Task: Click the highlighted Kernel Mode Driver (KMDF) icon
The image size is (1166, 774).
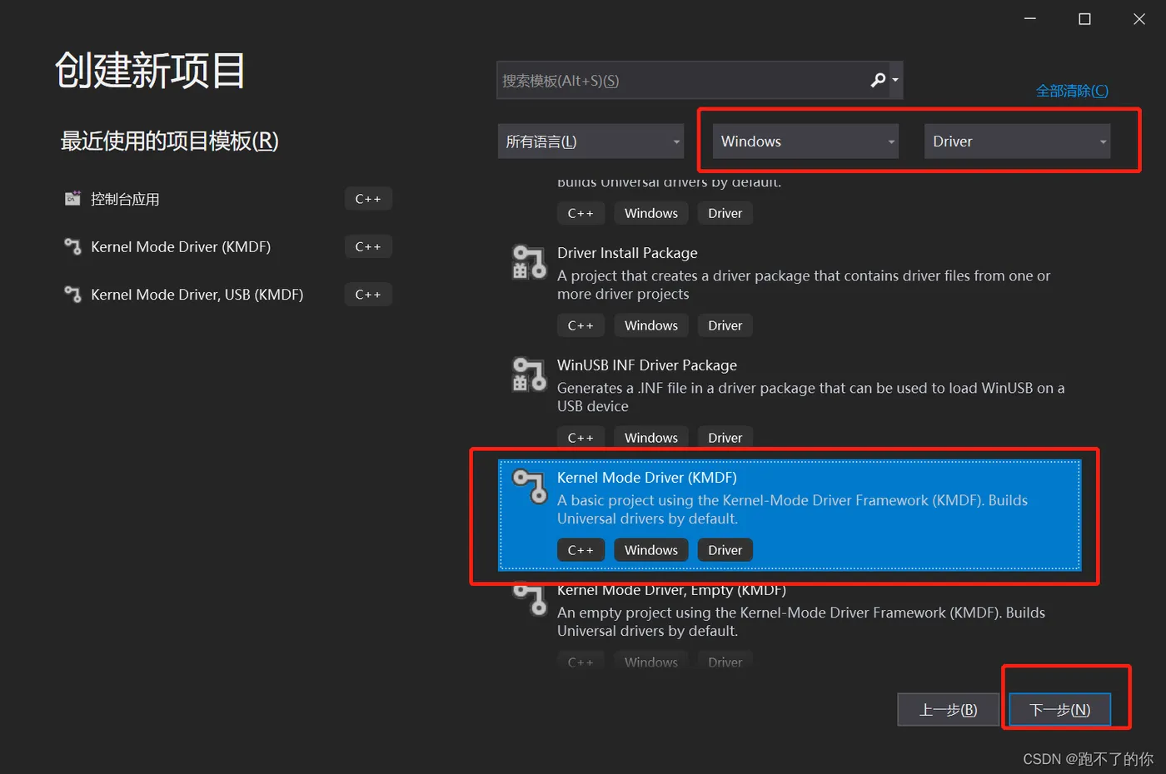Action: [529, 487]
